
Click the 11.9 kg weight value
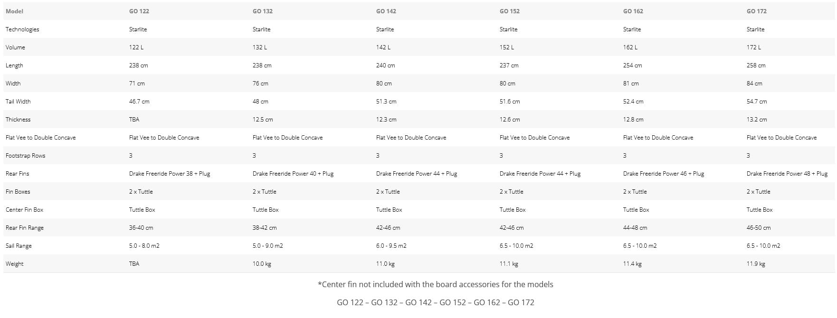pyautogui.click(x=756, y=264)
